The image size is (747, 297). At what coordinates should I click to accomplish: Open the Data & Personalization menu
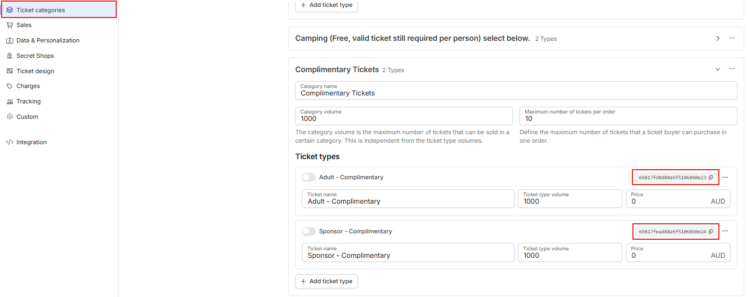48,40
